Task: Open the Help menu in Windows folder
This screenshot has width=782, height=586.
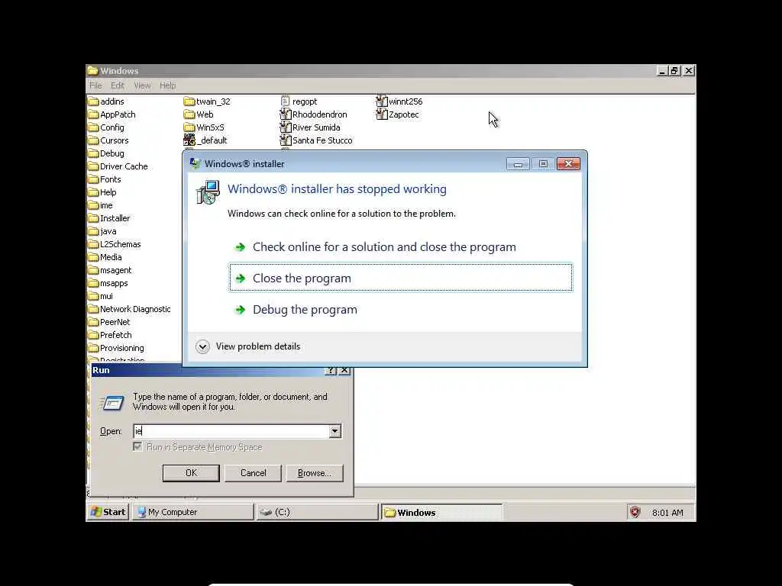Action: pos(167,85)
